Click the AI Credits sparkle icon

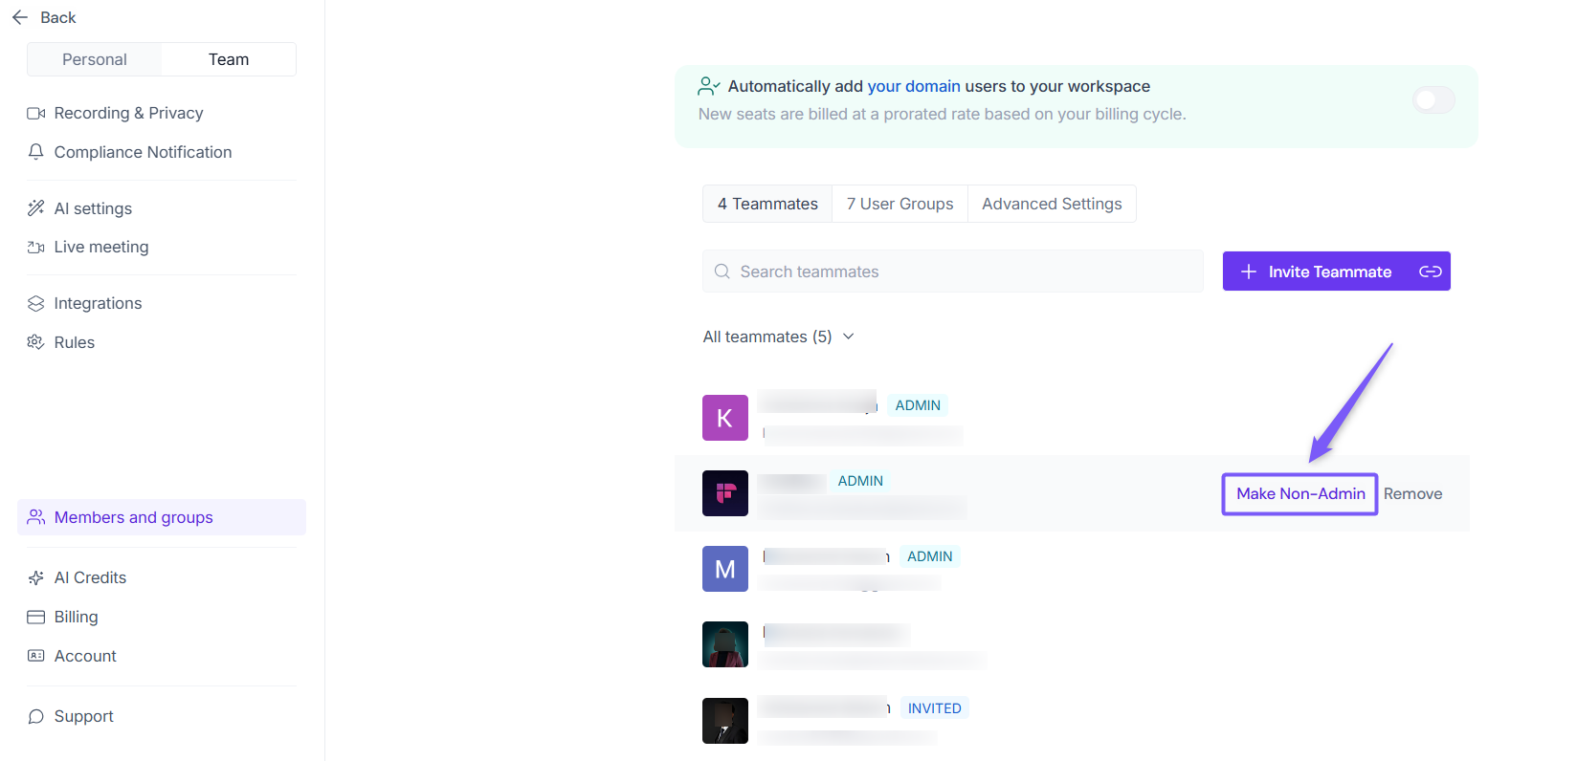[x=36, y=577]
